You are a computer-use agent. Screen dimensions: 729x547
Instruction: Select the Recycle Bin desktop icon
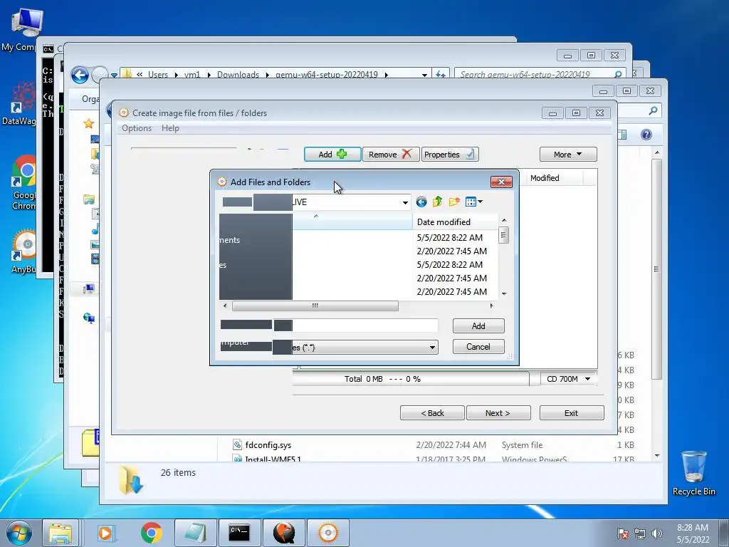tap(693, 472)
